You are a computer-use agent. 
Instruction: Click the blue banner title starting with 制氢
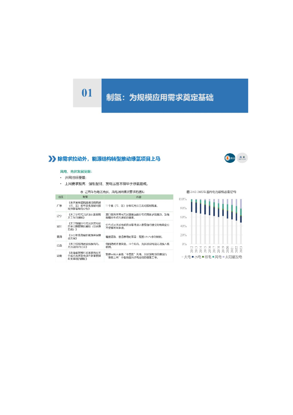(159, 98)
